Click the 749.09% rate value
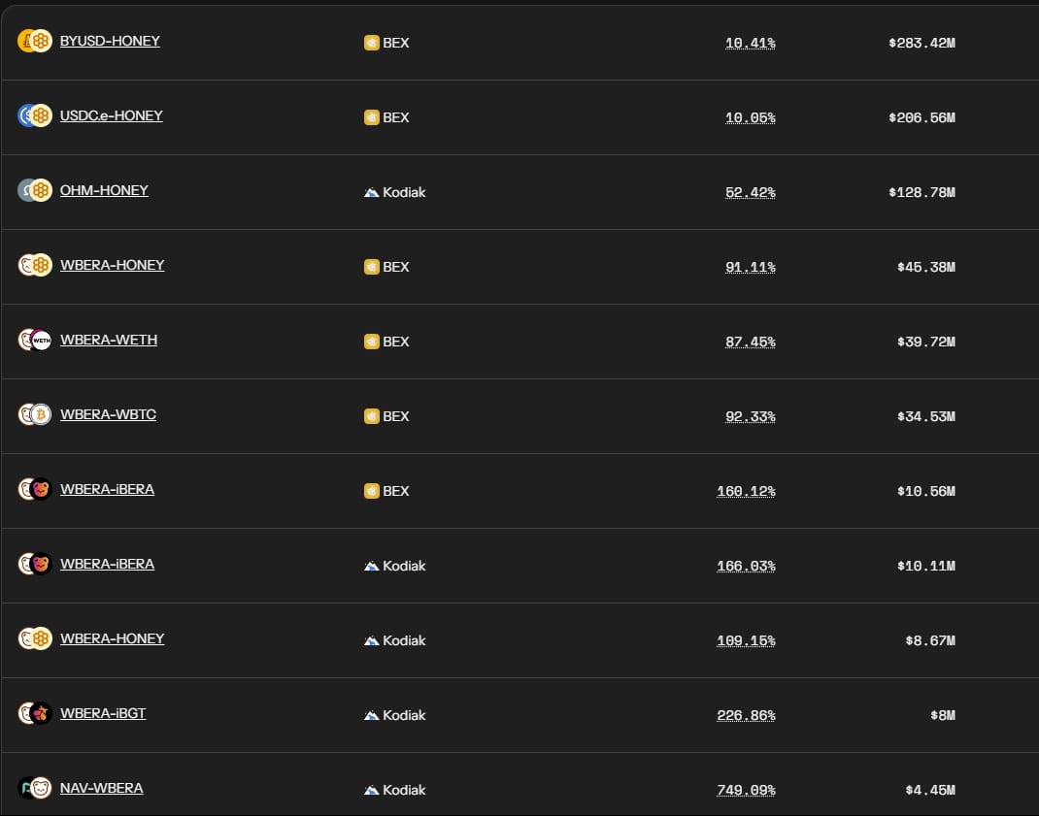This screenshot has width=1039, height=816. pyautogui.click(x=746, y=790)
